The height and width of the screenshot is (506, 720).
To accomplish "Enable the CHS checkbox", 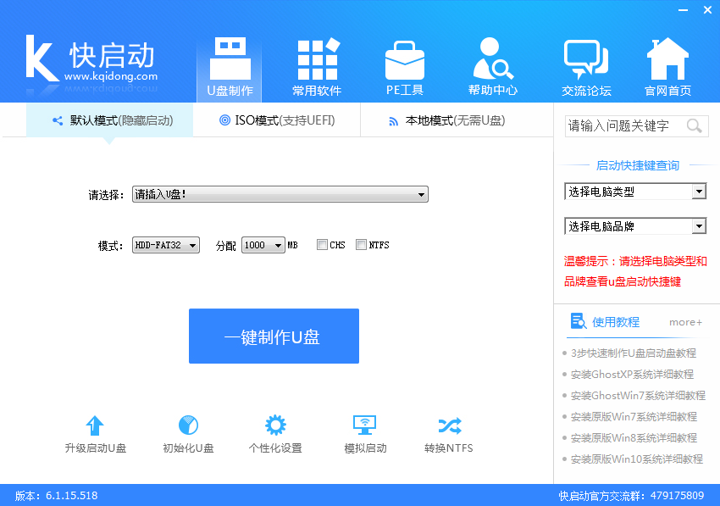I will click(x=322, y=244).
